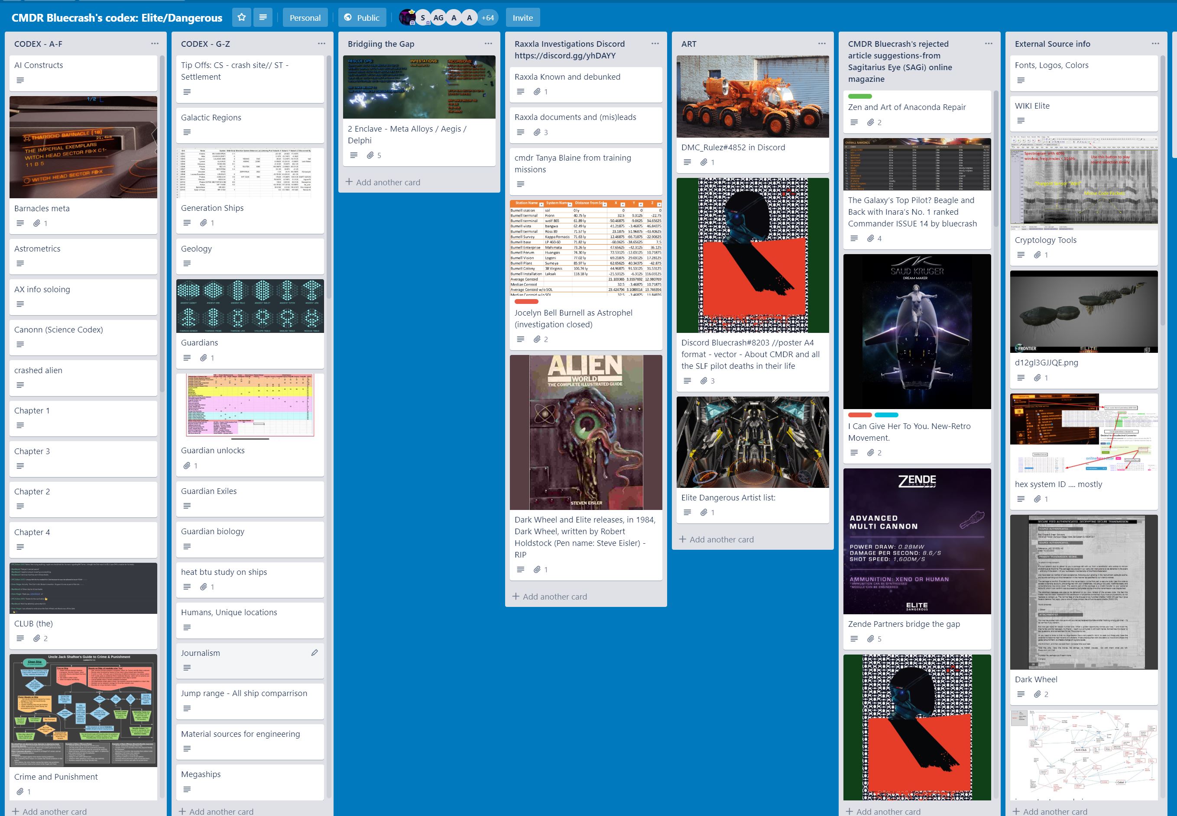
Task: Open the CODEX - A-F list menu
Action: [155, 43]
